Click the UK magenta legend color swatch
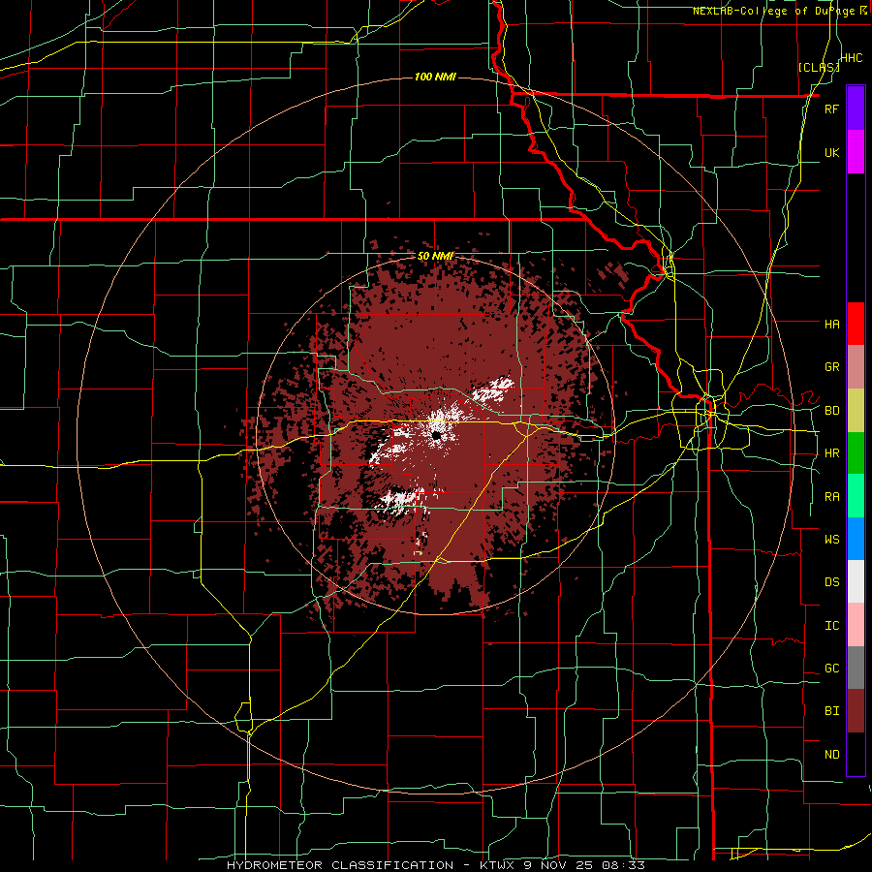 click(856, 152)
